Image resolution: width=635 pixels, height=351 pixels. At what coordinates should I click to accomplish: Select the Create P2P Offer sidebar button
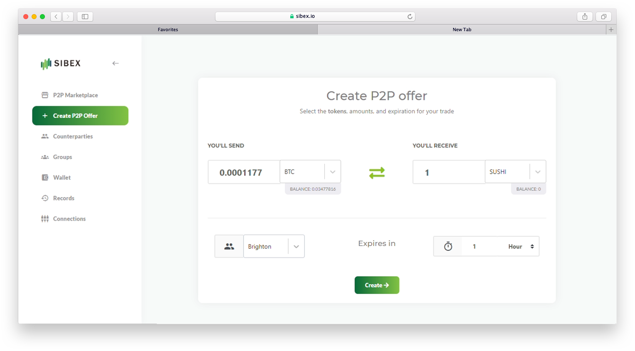80,116
